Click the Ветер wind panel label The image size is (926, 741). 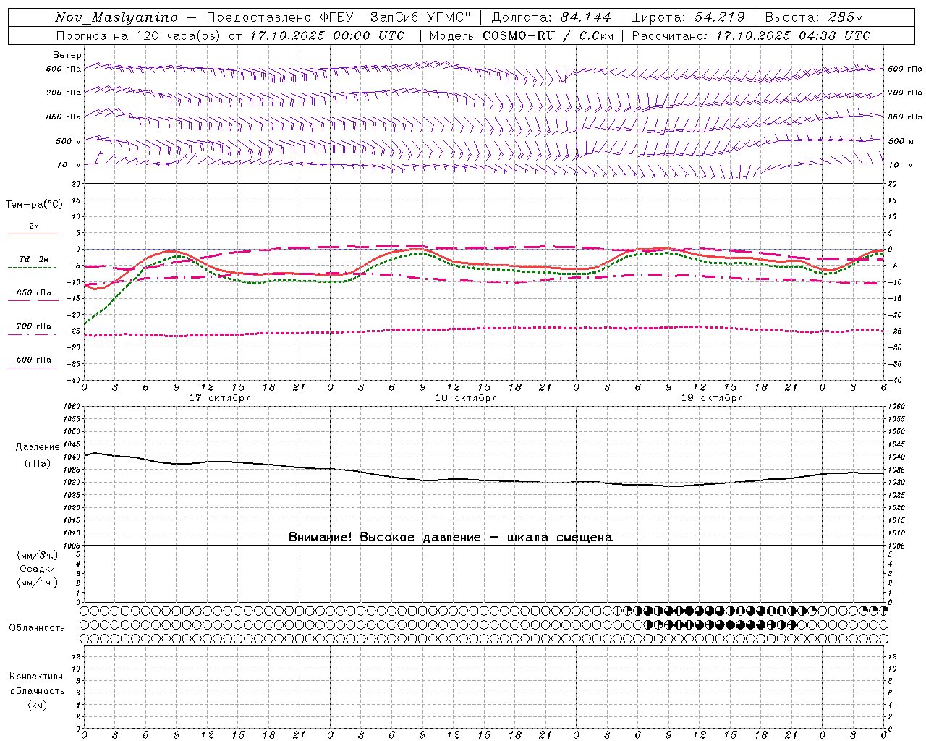pos(67,55)
